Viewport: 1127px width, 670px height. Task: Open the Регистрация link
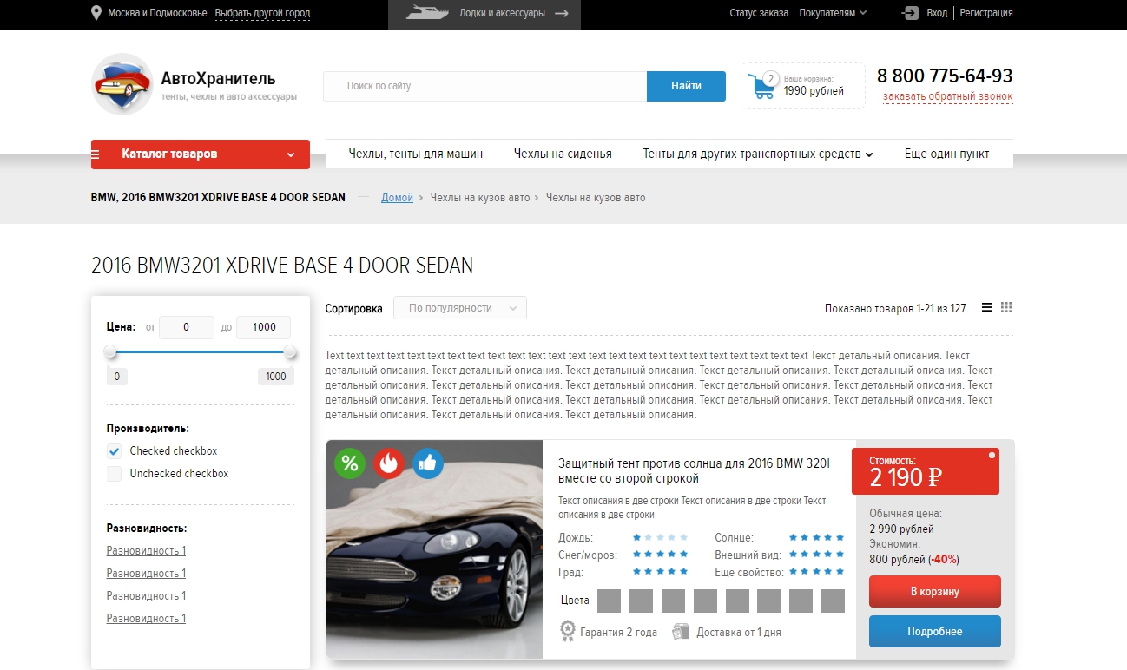coord(986,13)
